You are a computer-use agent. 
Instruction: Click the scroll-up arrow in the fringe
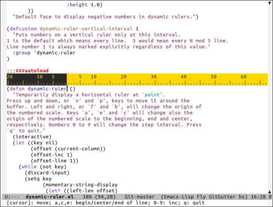click(270, 3)
